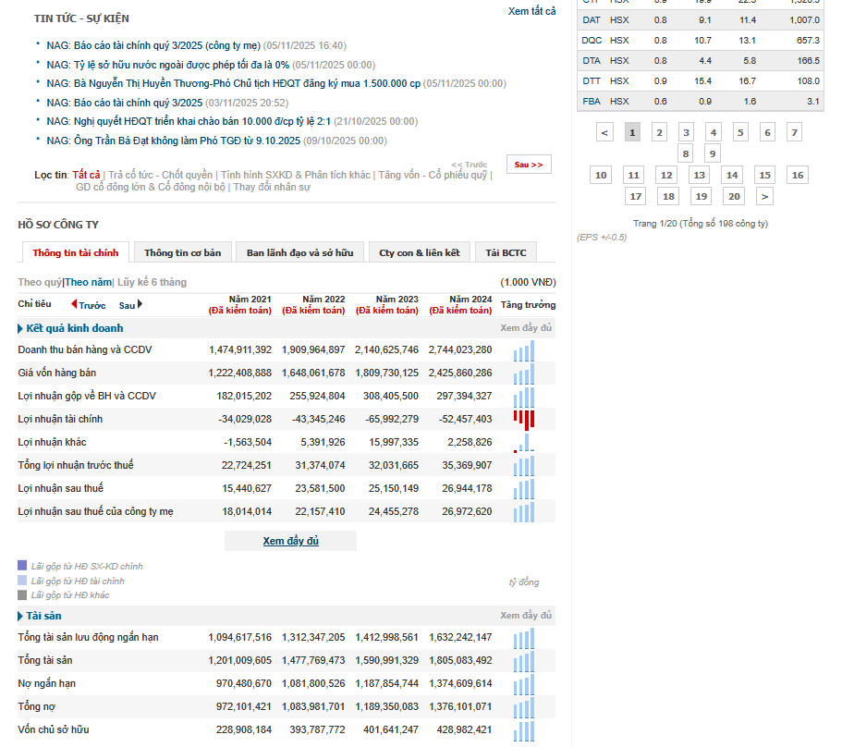842x747 pixels.
Task: Expand 'Kết quả kinh doanh' section triangle
Action: (x=20, y=328)
